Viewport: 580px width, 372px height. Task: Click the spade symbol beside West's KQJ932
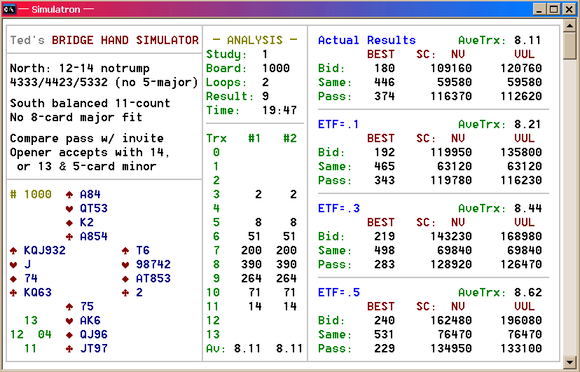tap(13, 251)
